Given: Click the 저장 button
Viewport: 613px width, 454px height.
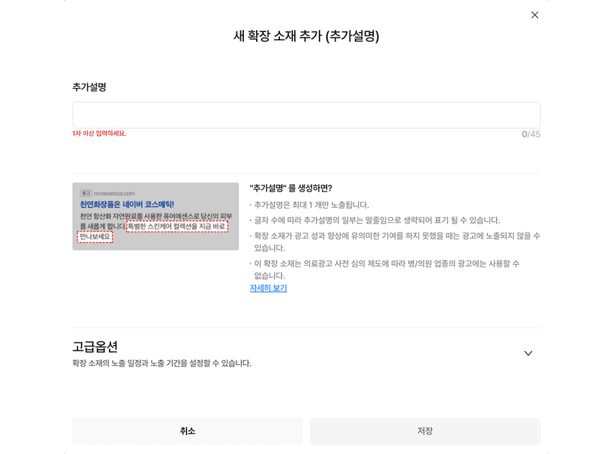Looking at the screenshot, I should click(x=425, y=431).
